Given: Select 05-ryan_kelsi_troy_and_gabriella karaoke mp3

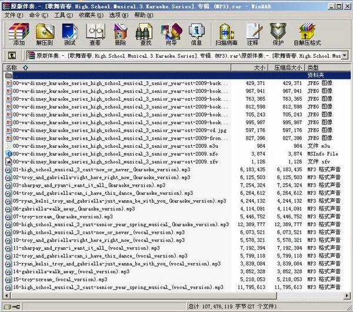Looking at the screenshot, I should [x=119, y=201].
